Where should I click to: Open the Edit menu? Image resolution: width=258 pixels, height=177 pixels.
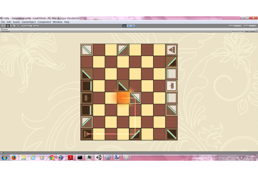[x=9, y=22]
